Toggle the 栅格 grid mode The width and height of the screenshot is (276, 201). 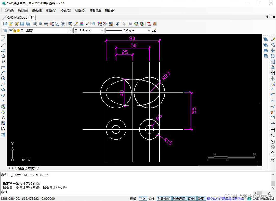coord(133,198)
